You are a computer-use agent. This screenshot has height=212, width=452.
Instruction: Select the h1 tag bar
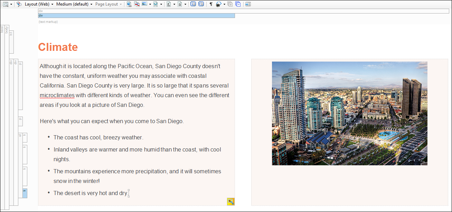(11, 42)
